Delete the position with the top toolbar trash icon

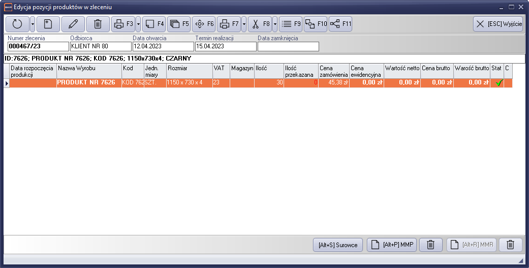tap(98, 24)
